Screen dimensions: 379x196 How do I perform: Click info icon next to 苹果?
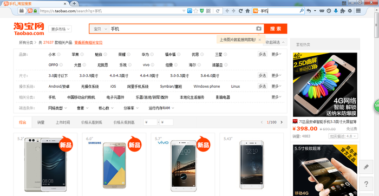point(82,54)
